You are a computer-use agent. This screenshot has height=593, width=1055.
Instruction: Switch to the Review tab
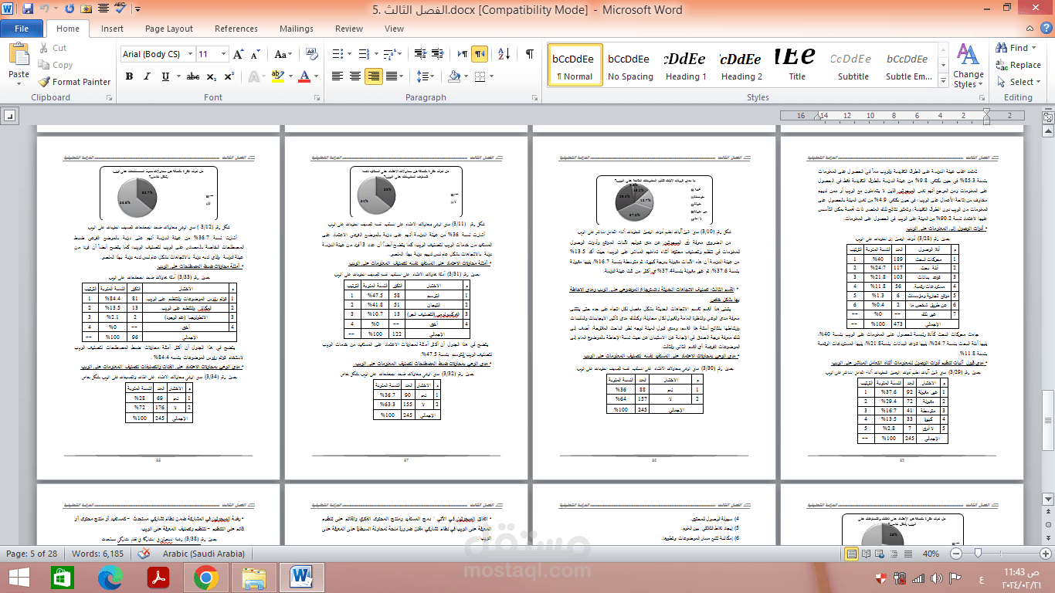tap(349, 29)
